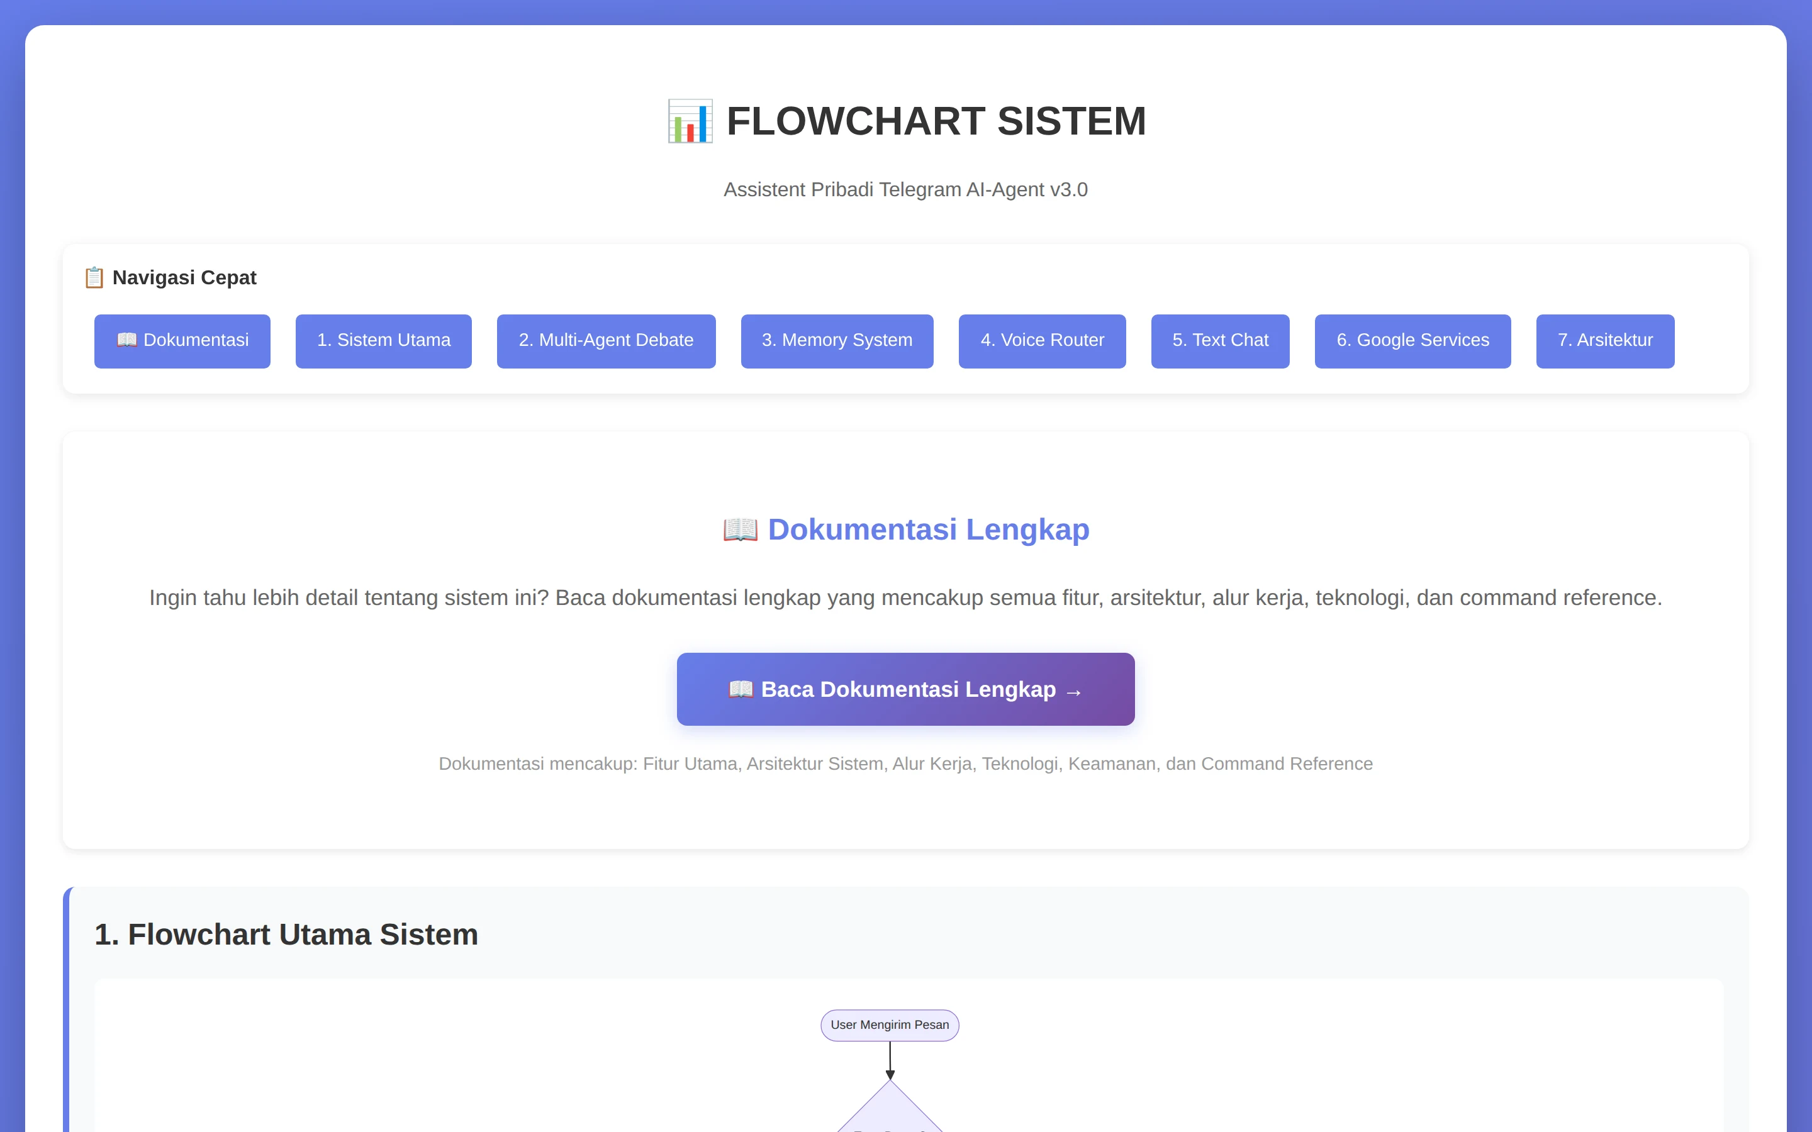Click the paragraph starting 'Ingin tahu lebih detail'
Image resolution: width=1812 pixels, height=1132 pixels.
[906, 597]
